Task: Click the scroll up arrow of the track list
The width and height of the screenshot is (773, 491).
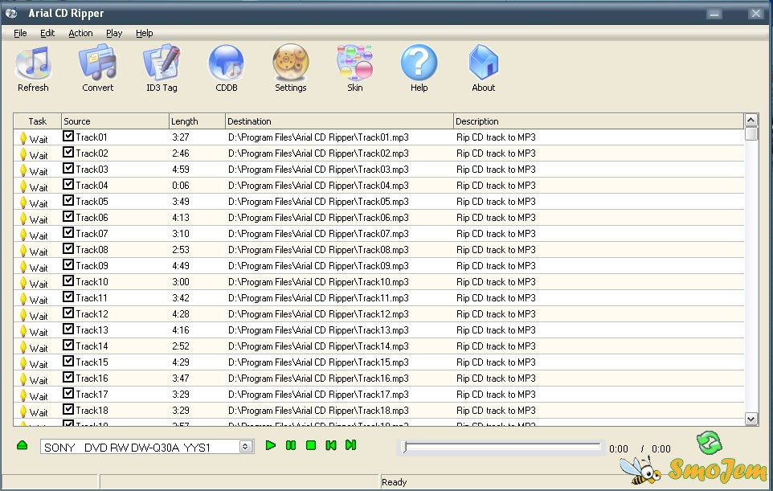Action: click(x=751, y=120)
